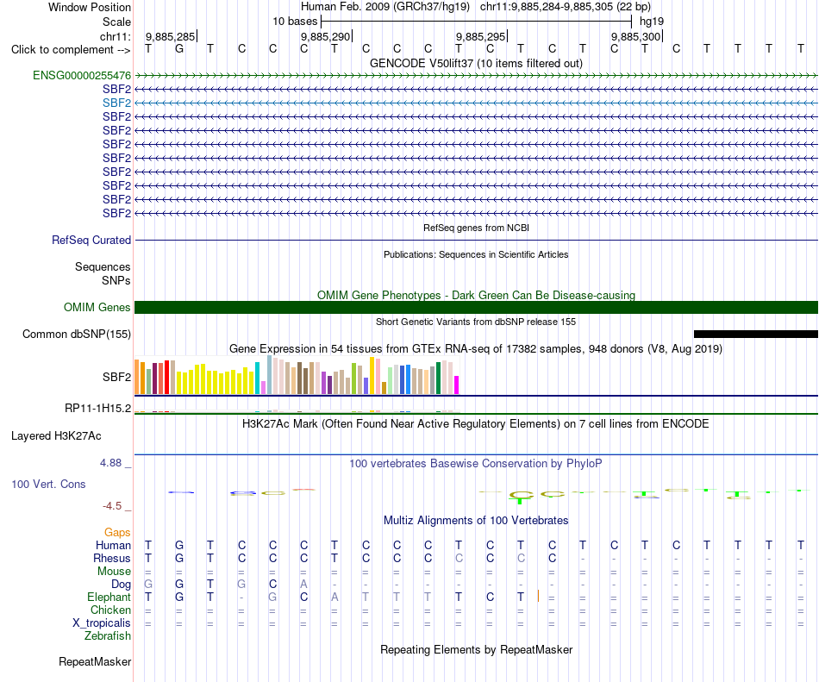
Task: Click the black dbSNP variant block
Action: click(x=756, y=335)
